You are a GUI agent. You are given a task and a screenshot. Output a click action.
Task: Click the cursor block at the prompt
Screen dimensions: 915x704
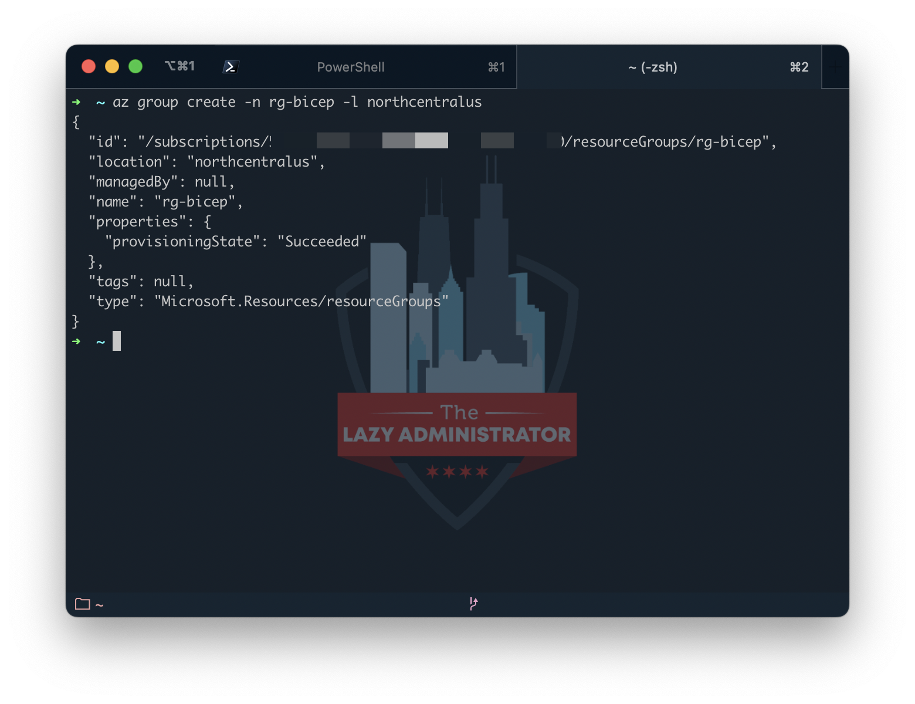point(117,341)
